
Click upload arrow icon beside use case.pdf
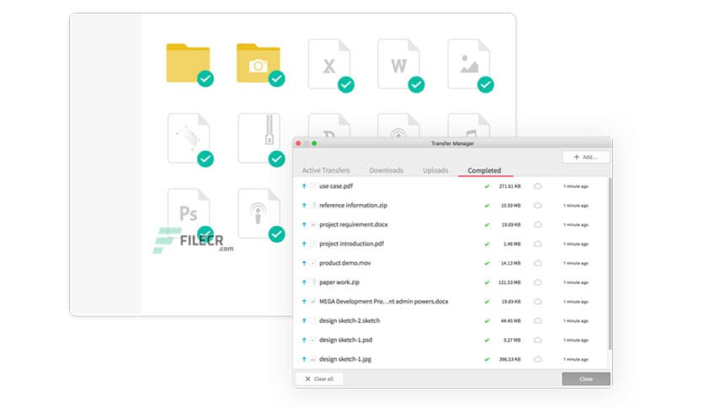(x=304, y=186)
